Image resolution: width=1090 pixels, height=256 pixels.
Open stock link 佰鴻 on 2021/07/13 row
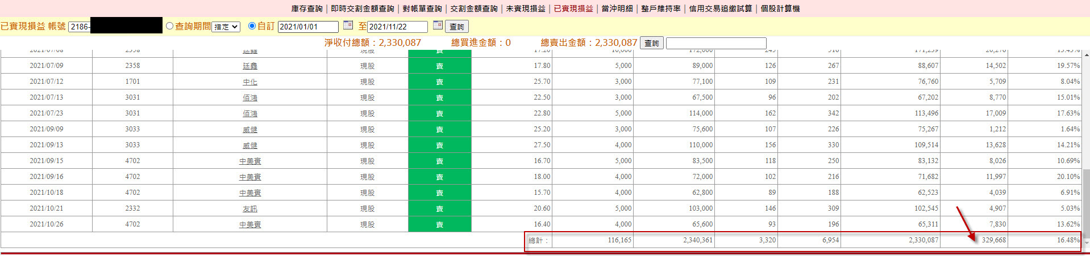[250, 98]
